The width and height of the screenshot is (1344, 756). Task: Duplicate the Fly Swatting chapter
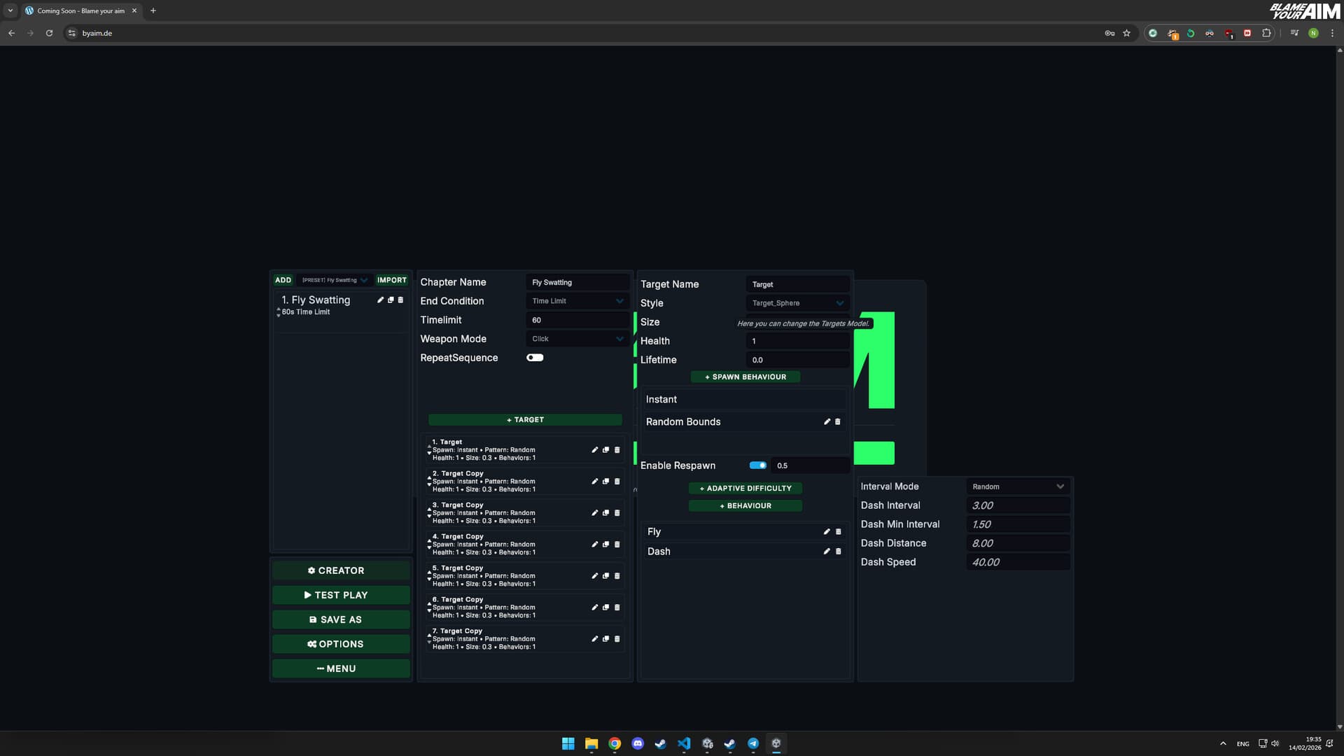[391, 300]
